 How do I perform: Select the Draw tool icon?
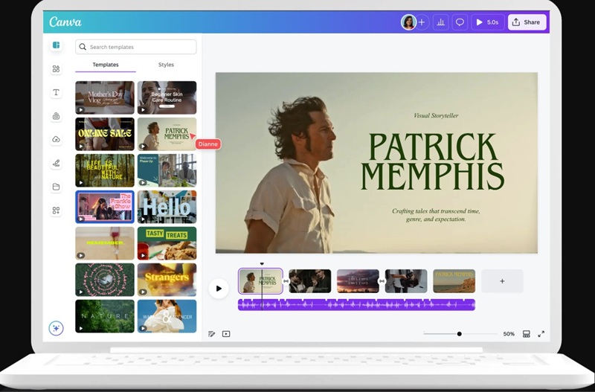click(57, 163)
